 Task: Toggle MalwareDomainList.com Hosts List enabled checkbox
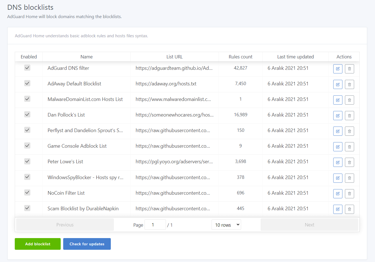(27, 99)
